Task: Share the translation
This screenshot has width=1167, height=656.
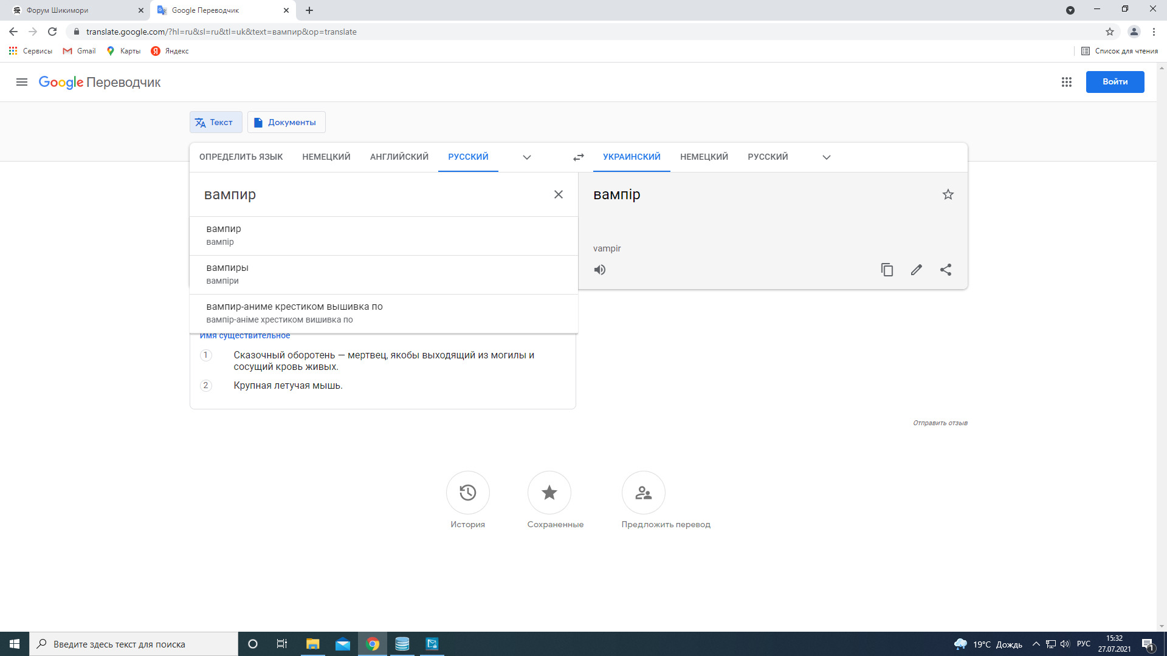Action: pyautogui.click(x=946, y=270)
